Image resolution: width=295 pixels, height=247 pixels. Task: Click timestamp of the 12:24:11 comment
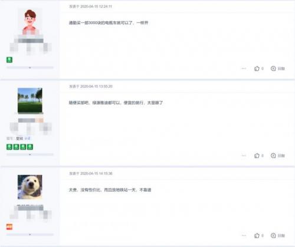pos(90,6)
